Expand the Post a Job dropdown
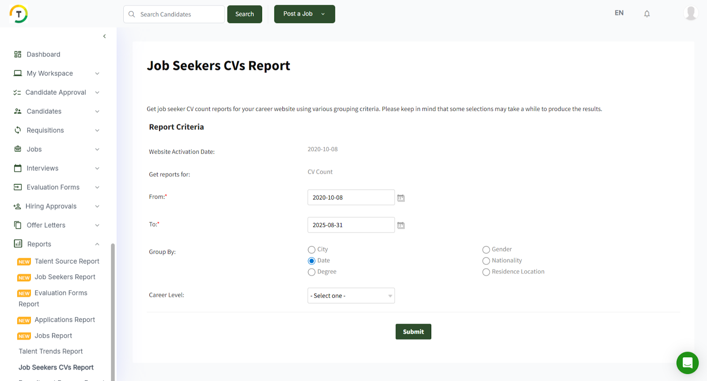 click(323, 14)
